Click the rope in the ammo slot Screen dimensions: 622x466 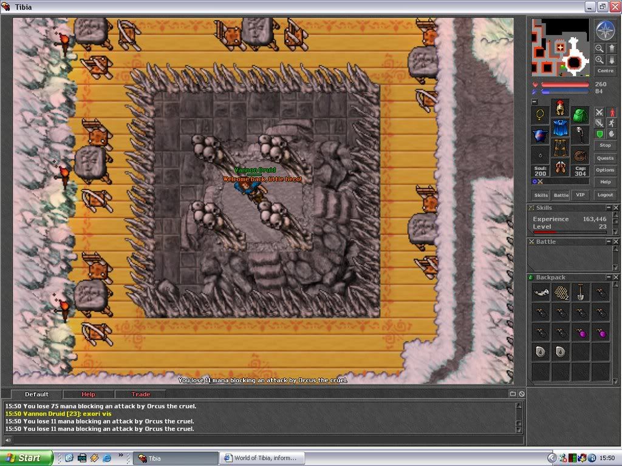point(580,155)
